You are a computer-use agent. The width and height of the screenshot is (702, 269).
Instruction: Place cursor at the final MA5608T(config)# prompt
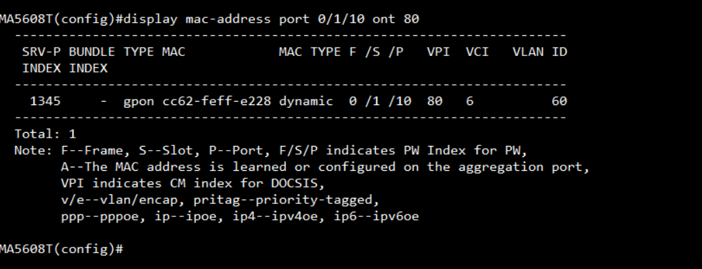pos(62,249)
